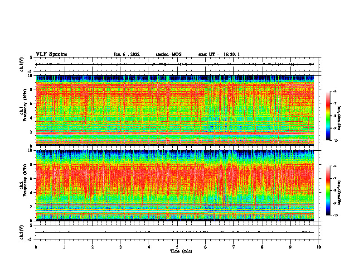This screenshot has width=359, height=277.
Task: Click the "-5" tick on ch.3(V) axis
Action: pyautogui.click(x=30, y=239)
